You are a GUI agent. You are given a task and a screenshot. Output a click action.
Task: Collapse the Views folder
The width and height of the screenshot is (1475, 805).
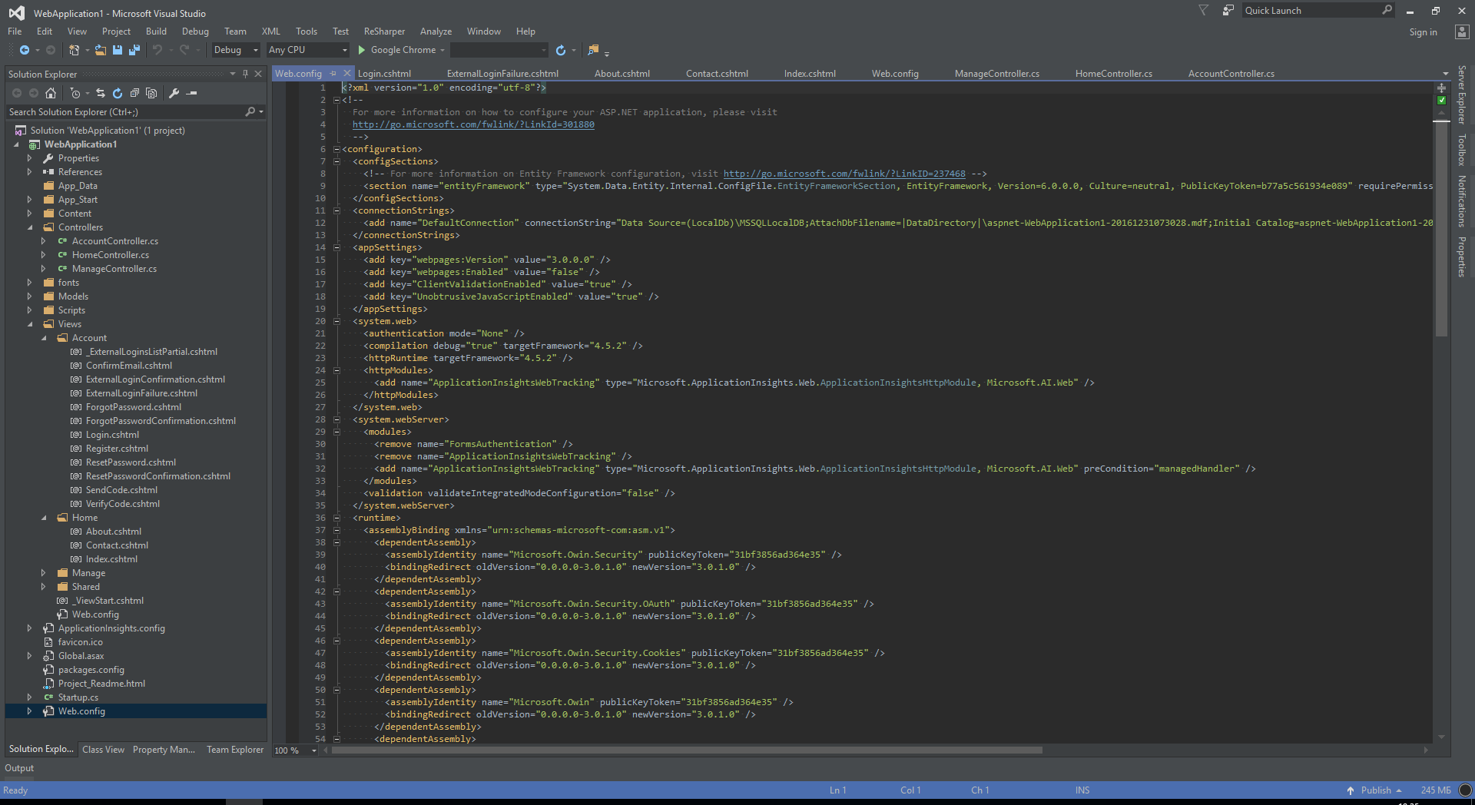[30, 324]
